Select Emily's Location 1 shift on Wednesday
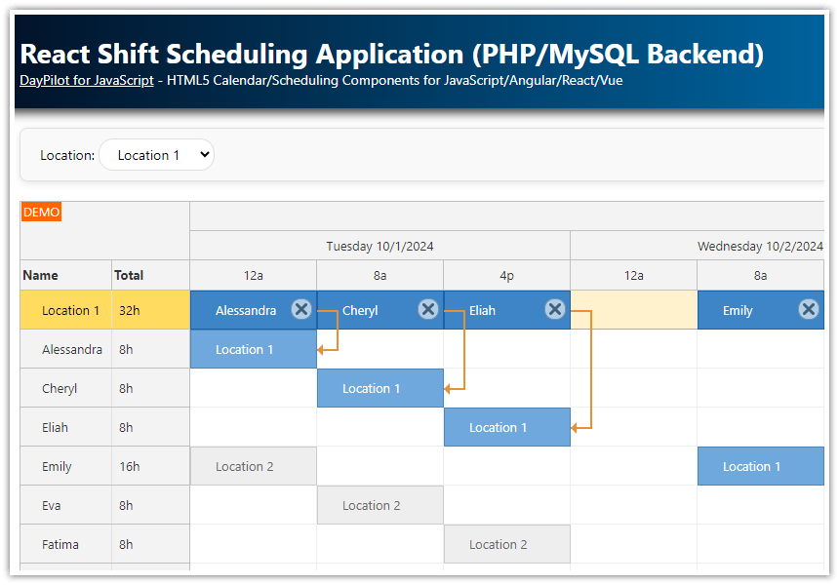Screen dimensions: 839x585 760,465
